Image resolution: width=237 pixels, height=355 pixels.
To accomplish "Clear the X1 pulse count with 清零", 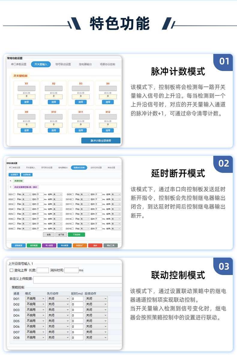I will point(26,102).
